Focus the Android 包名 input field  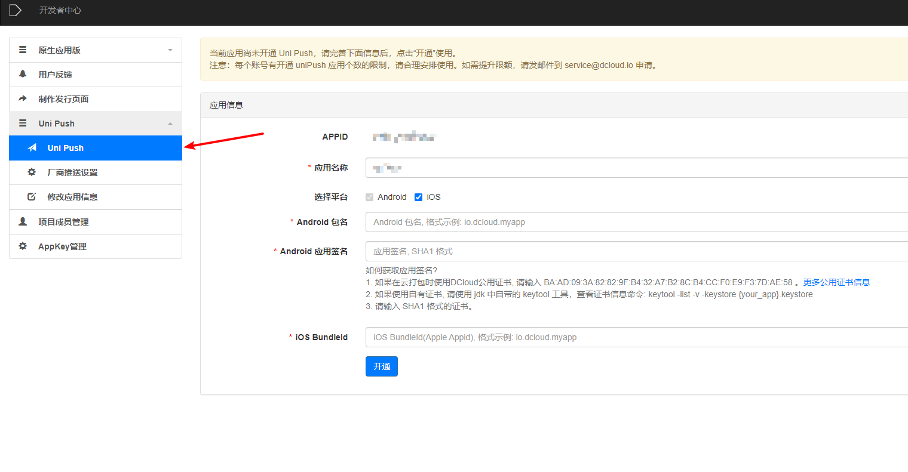pyautogui.click(x=637, y=222)
